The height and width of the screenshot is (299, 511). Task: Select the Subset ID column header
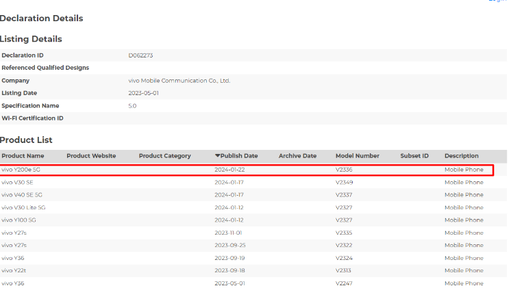(414, 156)
